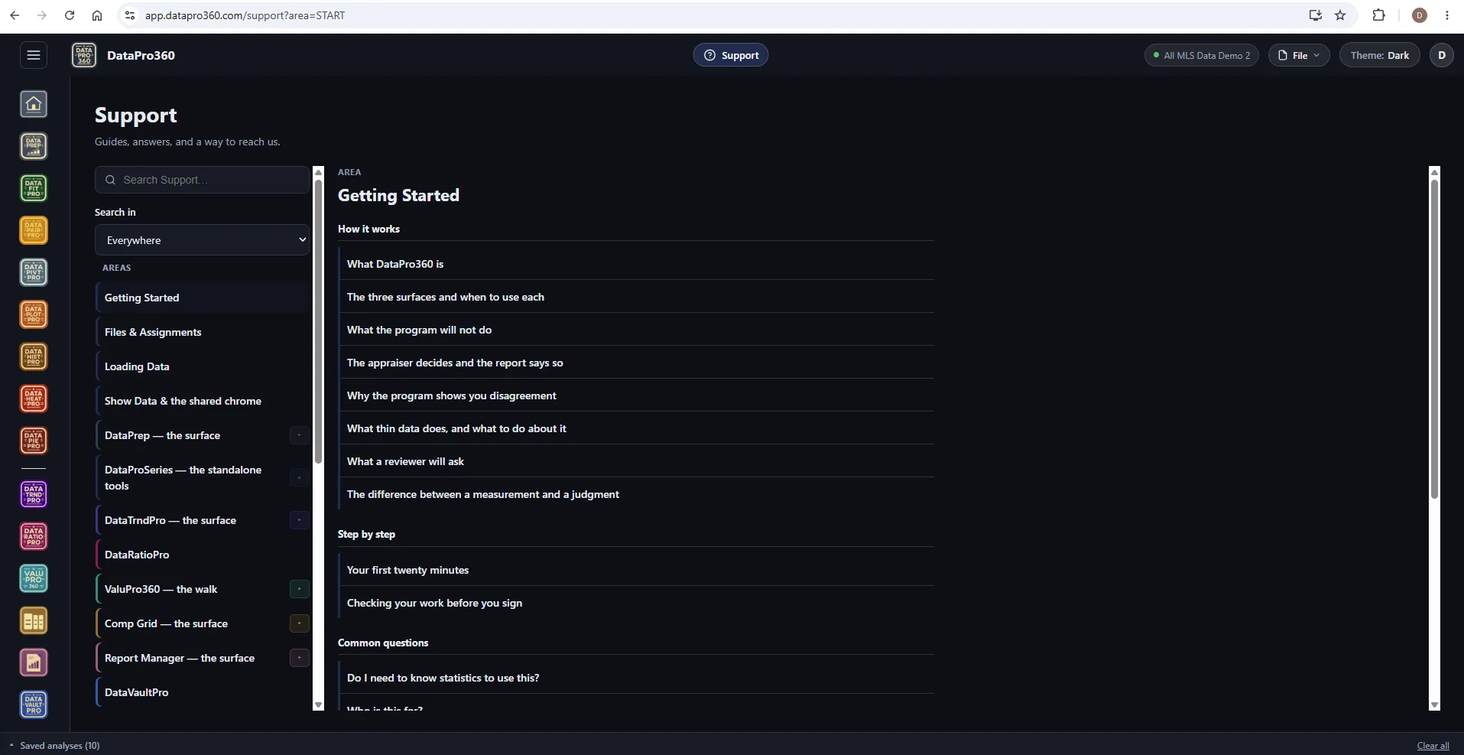Open Report Manager icon in sidebar
The height and width of the screenshot is (755, 1464).
click(34, 662)
